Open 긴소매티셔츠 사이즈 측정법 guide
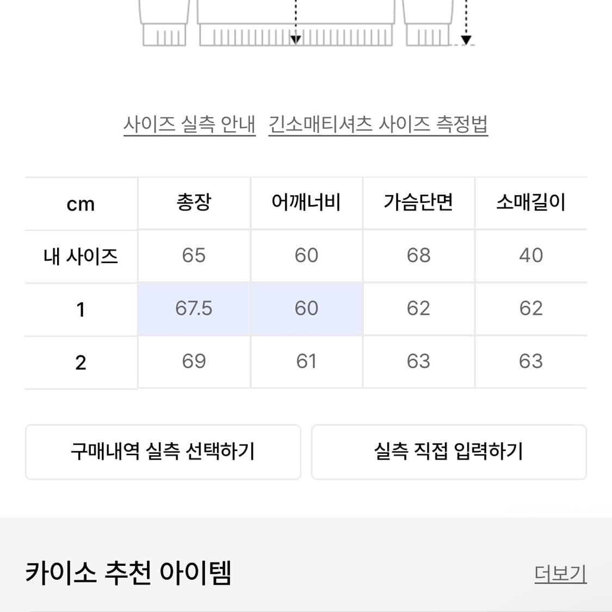 (378, 124)
